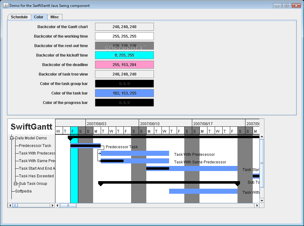304x226 pixels.
Task: Maximize the SwiftGantt demo window
Action: [287, 6]
